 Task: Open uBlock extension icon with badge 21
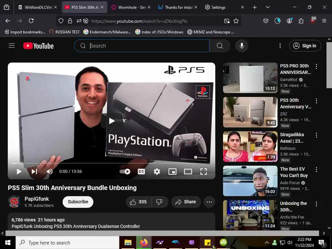[x=313, y=20]
